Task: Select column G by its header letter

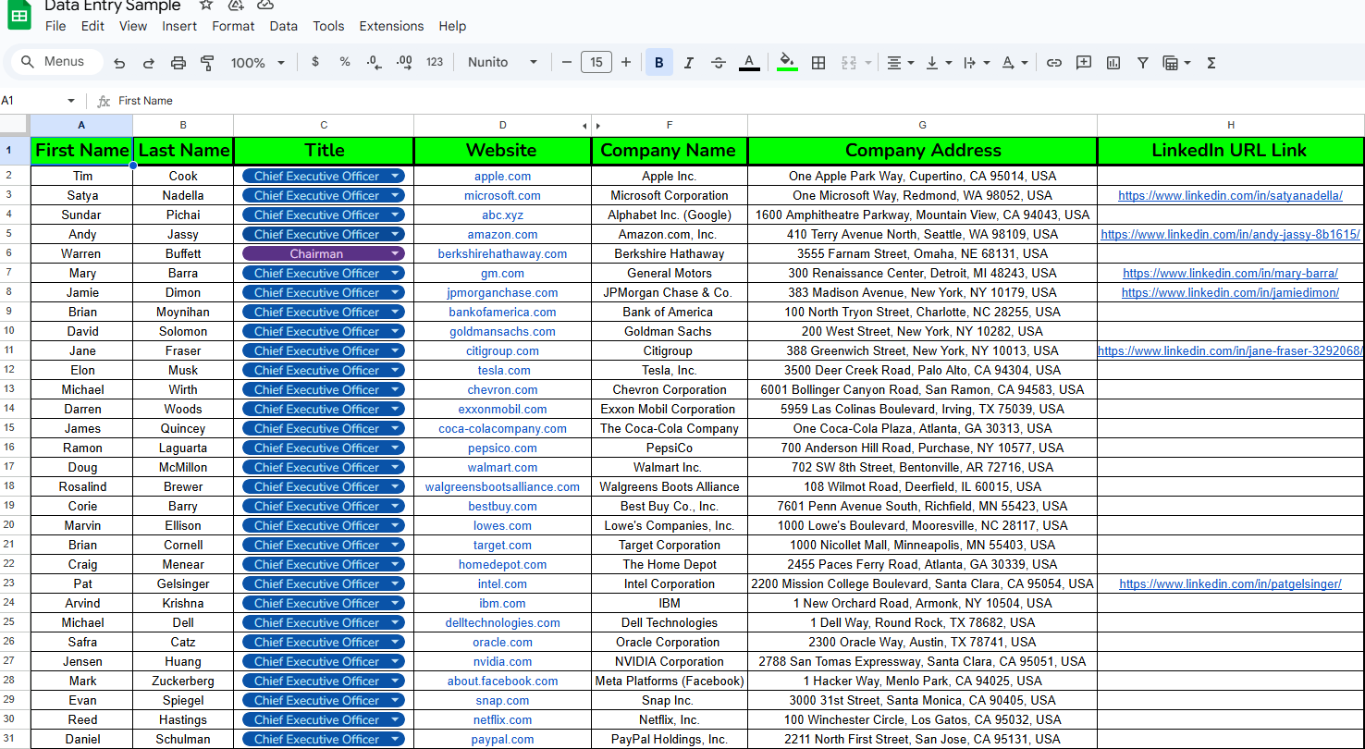Action: point(922,125)
